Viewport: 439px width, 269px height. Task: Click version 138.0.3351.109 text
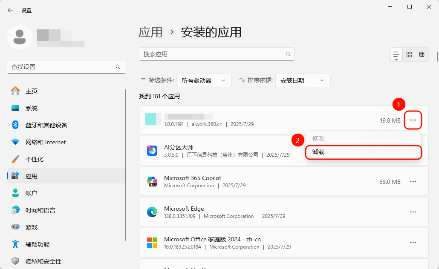180,216
